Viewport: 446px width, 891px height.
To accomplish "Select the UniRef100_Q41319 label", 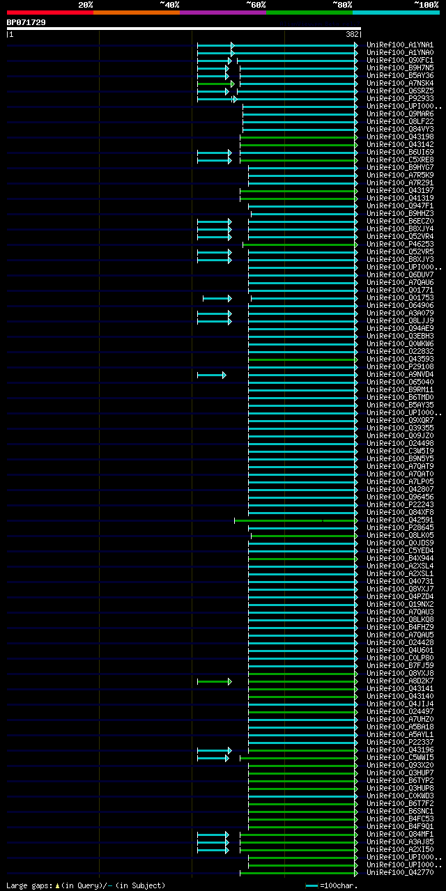I will click(x=400, y=198).
